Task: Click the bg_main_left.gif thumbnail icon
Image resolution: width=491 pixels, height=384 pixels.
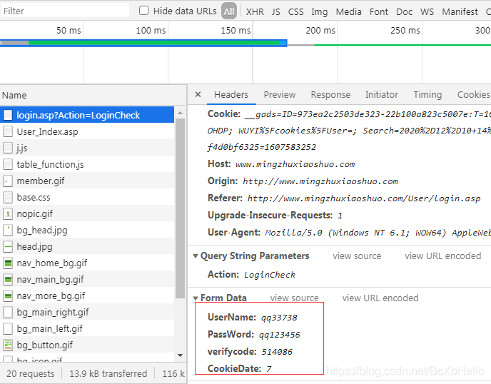Action: (x=8, y=329)
